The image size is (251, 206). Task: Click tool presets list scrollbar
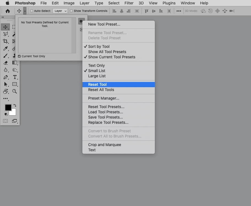(74, 35)
